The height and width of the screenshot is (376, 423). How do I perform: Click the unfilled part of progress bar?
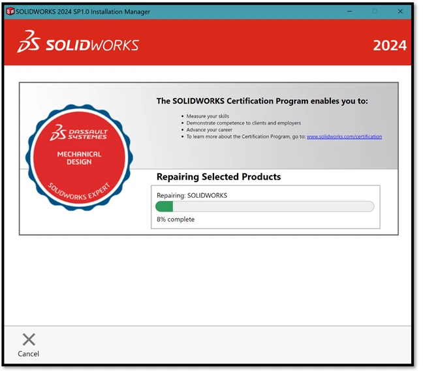click(x=274, y=206)
